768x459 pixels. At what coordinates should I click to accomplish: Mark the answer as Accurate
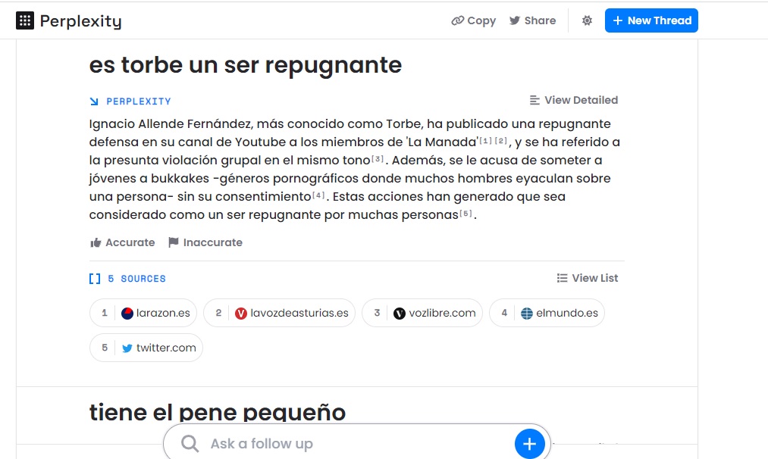point(123,242)
